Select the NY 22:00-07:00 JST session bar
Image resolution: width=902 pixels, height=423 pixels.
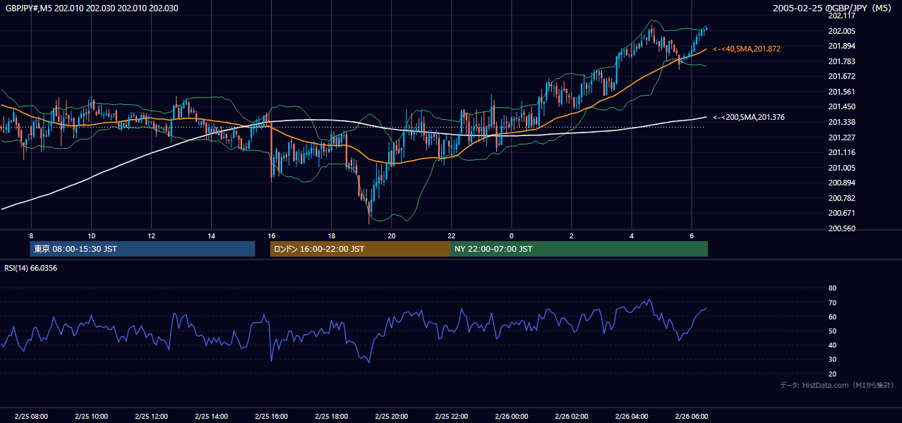[x=579, y=249]
